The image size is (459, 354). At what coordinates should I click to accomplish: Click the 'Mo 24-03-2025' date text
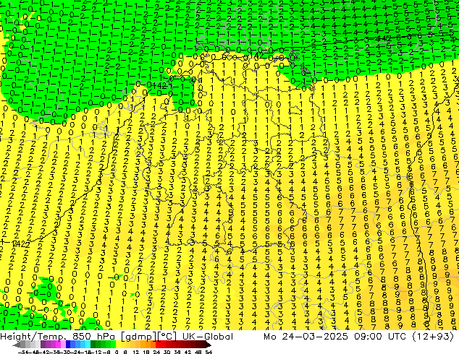306,337
